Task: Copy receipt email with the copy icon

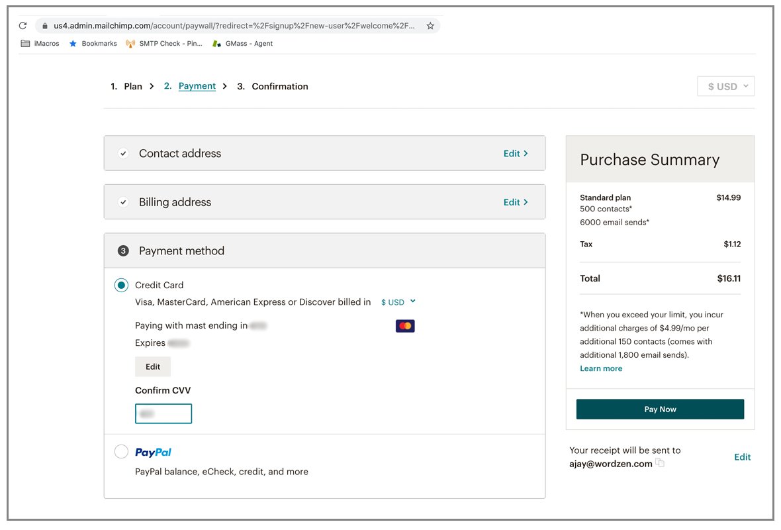Action: coord(660,462)
